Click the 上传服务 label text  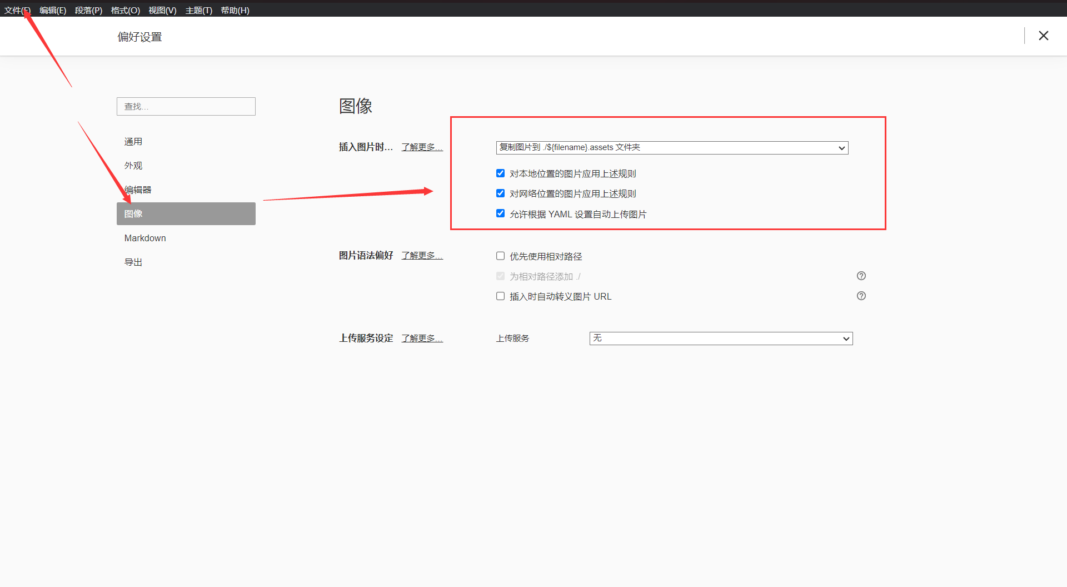[512, 339]
